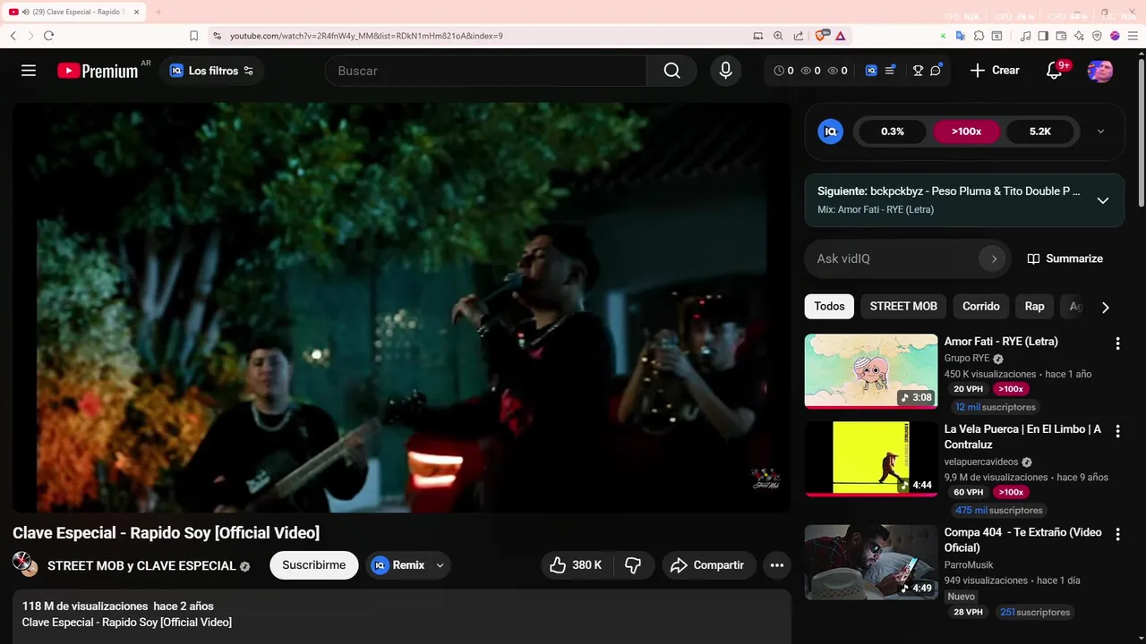This screenshot has height=644, width=1146.
Task: Like the video with 380 K thumbs up
Action: click(576, 565)
